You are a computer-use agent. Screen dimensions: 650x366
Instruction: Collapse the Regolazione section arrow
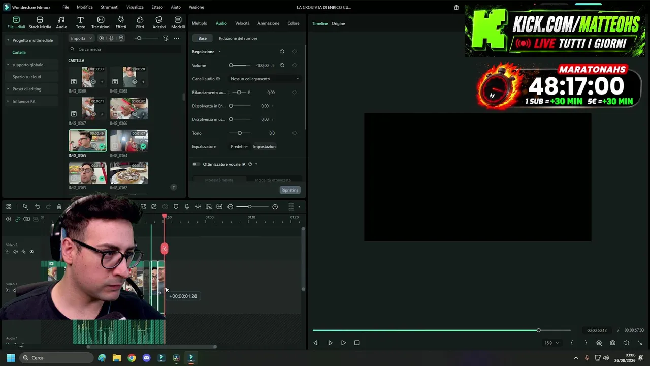[219, 52]
